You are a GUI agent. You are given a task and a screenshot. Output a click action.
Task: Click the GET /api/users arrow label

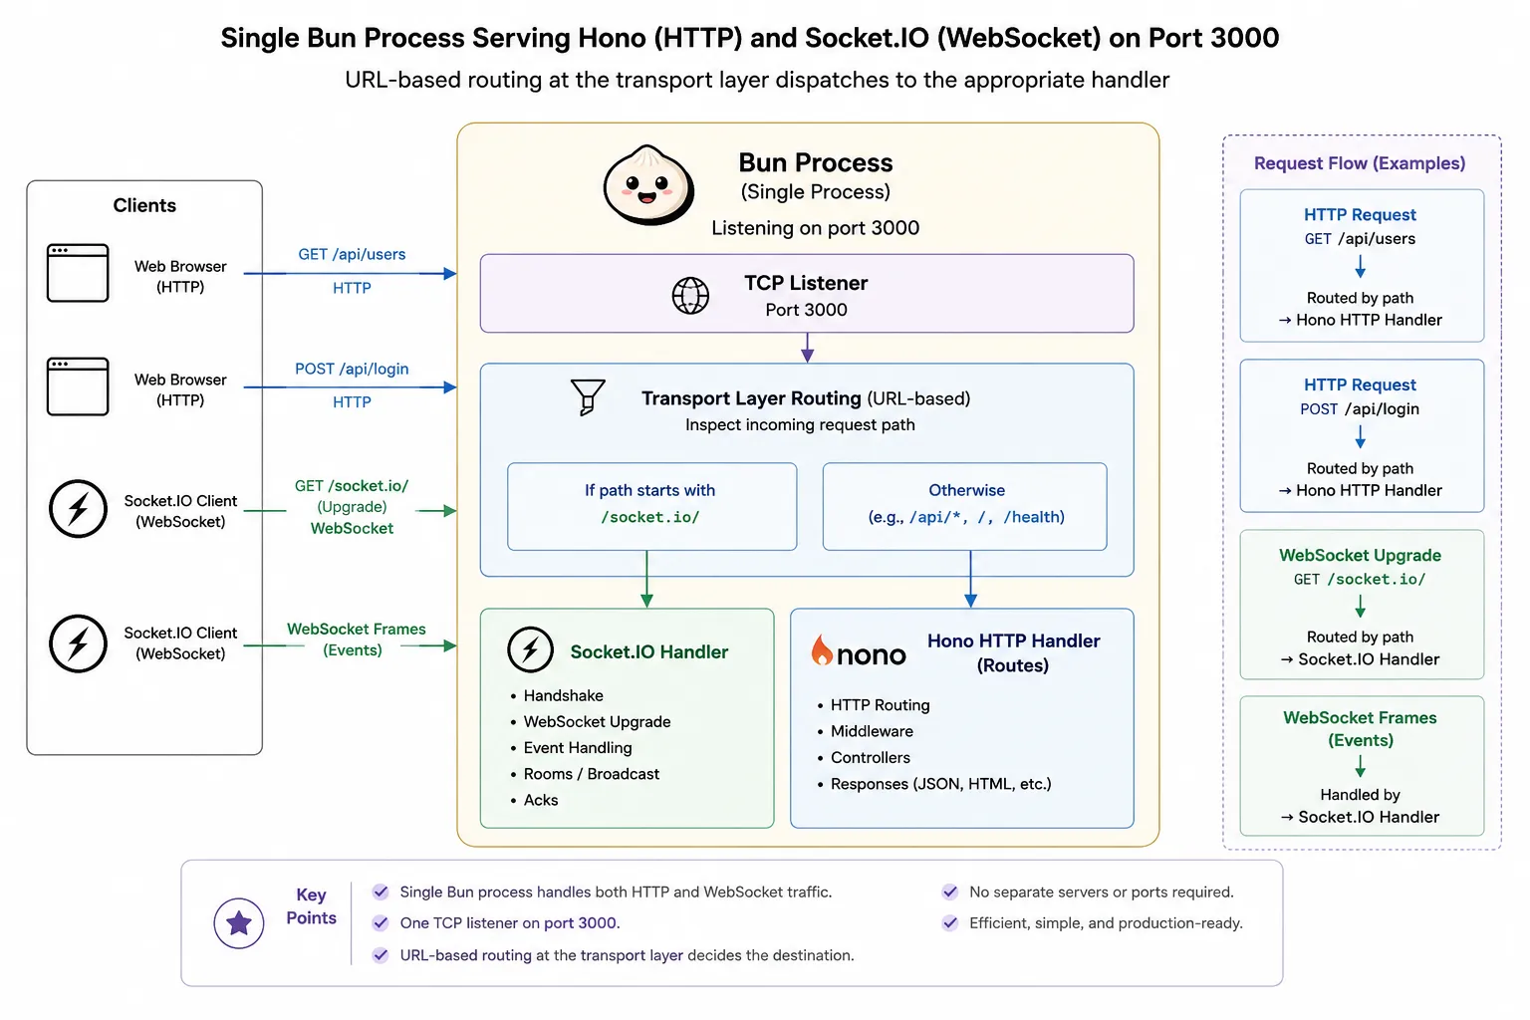[x=352, y=254]
